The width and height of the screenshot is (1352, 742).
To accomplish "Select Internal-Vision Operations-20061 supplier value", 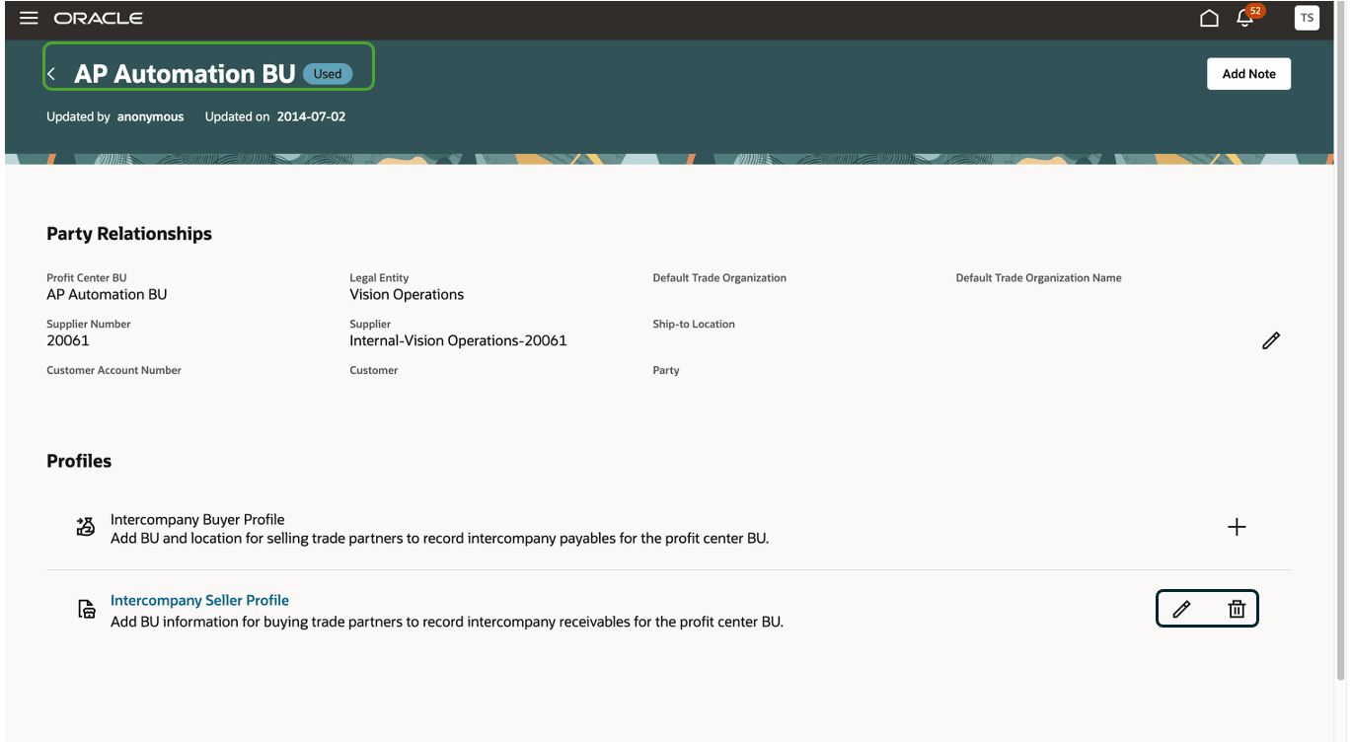I will 458,340.
